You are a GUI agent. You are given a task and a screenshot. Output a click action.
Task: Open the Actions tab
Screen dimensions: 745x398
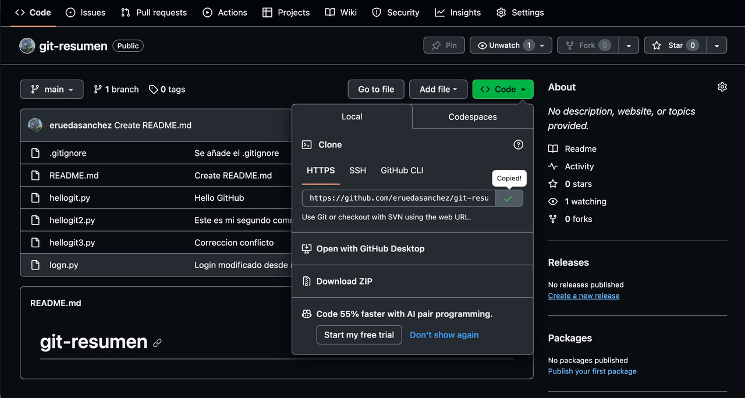[225, 12]
